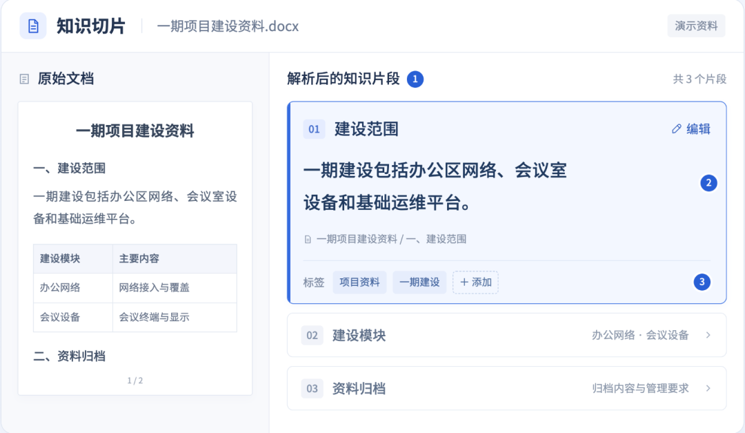Click the 办公网络 table cell
This screenshot has height=433, width=745.
point(72,288)
